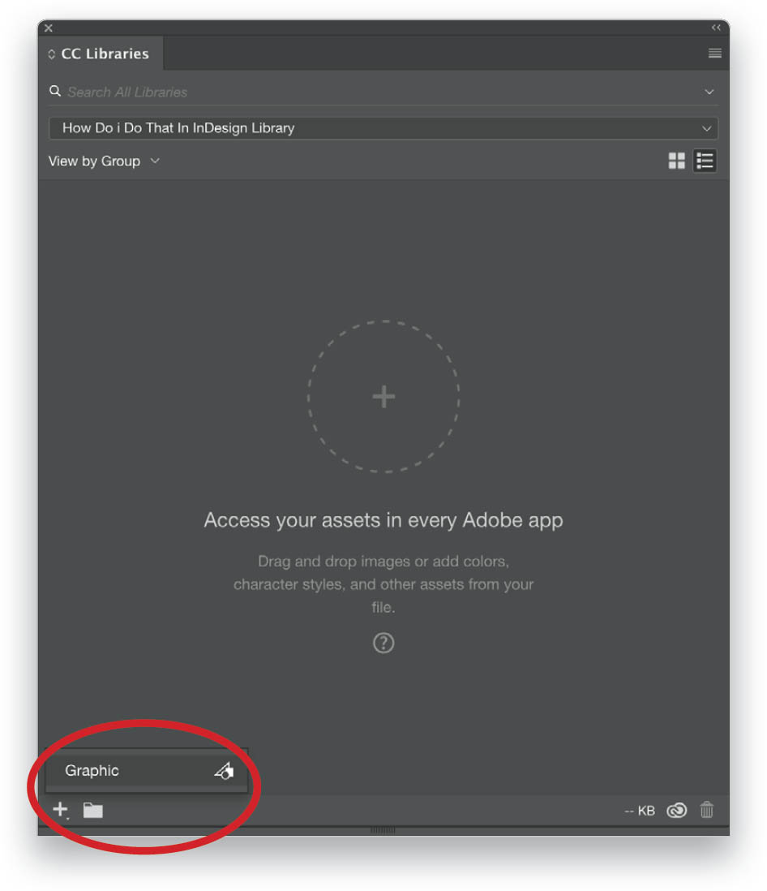Click the Search All Libraries field
This screenshot has height=891, width=767.
383,92
